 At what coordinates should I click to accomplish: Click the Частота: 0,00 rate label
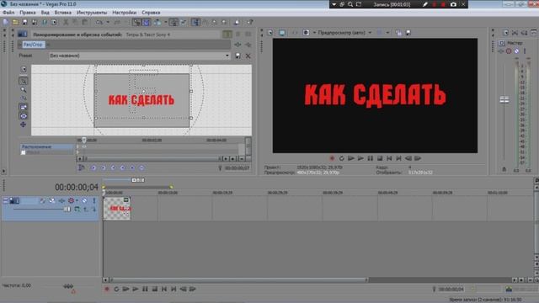(16, 285)
